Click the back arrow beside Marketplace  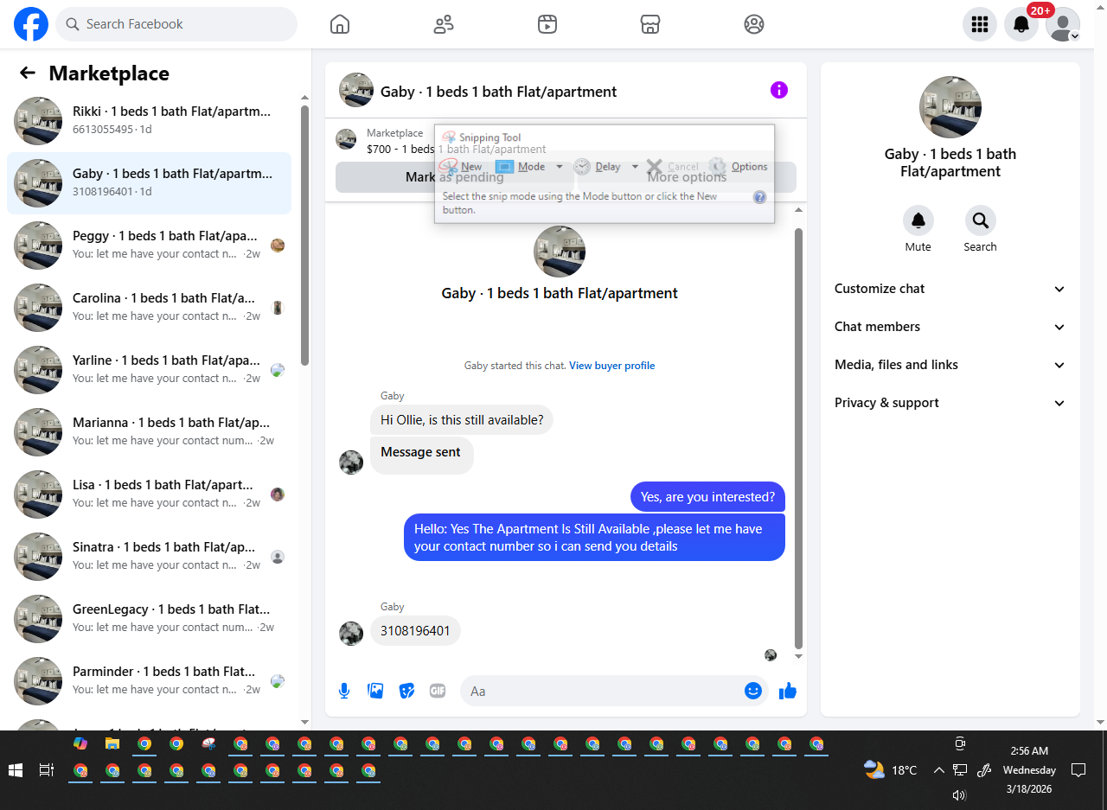[28, 73]
